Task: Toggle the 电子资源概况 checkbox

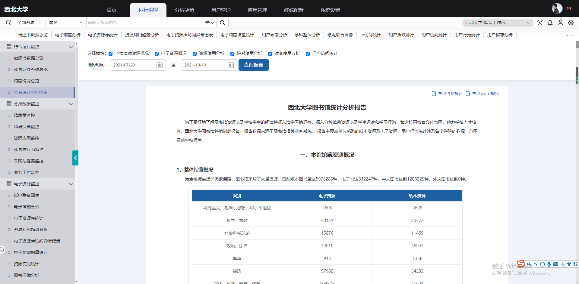Action: click(157, 54)
